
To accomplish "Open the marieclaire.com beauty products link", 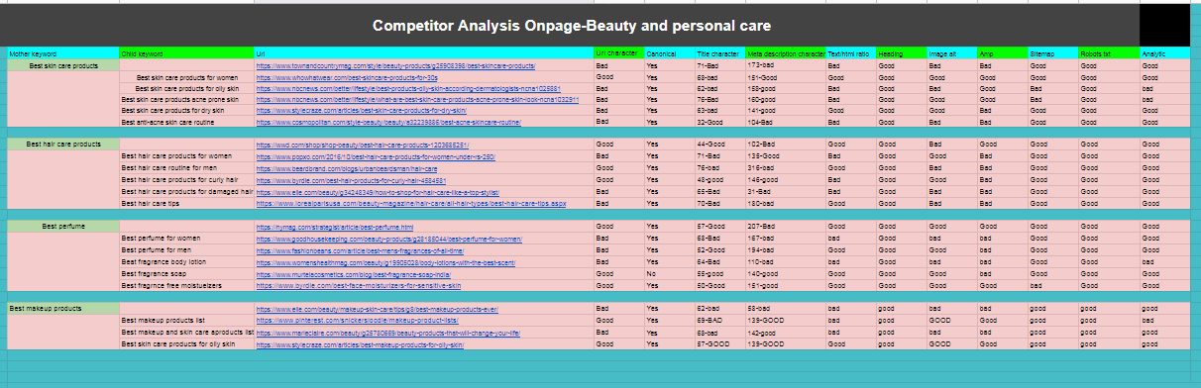I will tap(387, 334).
